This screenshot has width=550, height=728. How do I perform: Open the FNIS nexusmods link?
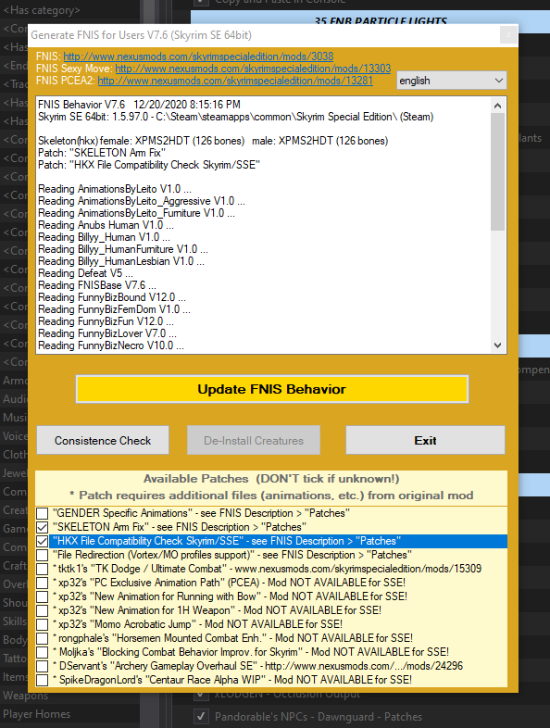click(198, 56)
